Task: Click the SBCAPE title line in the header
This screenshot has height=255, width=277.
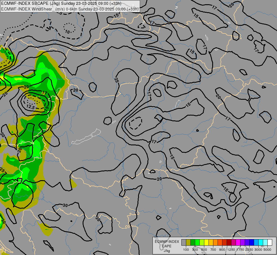Action: point(61,3)
